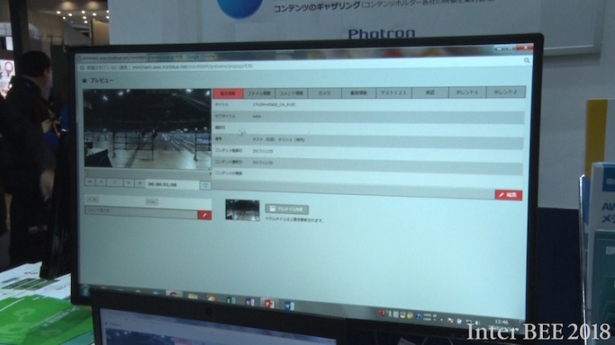Click the last playback control button before timecode
Image resolution: width=615 pixels, height=345 pixels.
pyautogui.click(x=140, y=183)
